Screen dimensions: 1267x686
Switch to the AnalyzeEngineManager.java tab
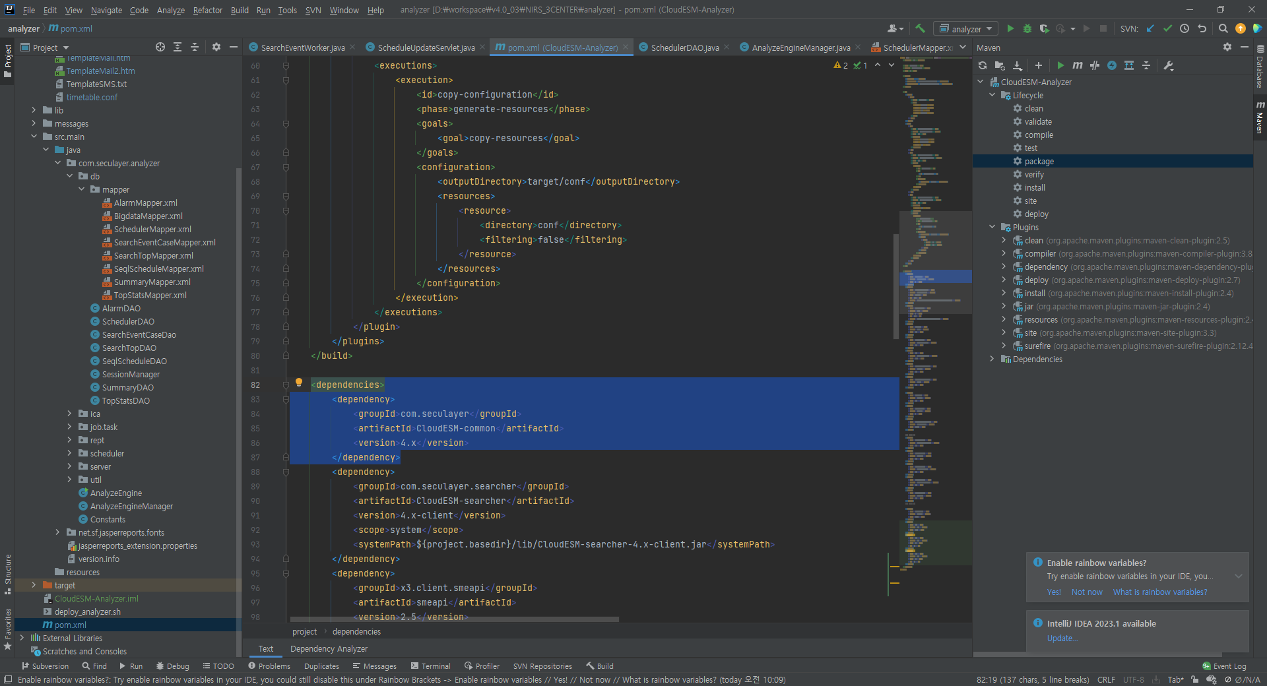[800, 47]
